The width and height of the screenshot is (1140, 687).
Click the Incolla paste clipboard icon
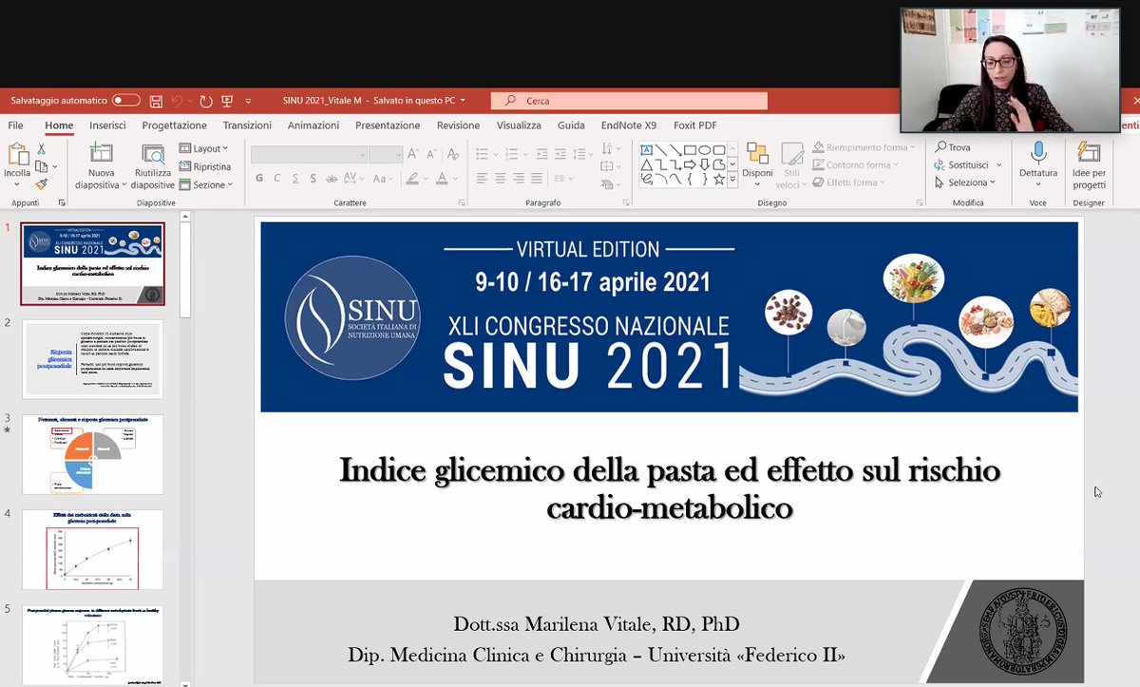pyautogui.click(x=17, y=153)
